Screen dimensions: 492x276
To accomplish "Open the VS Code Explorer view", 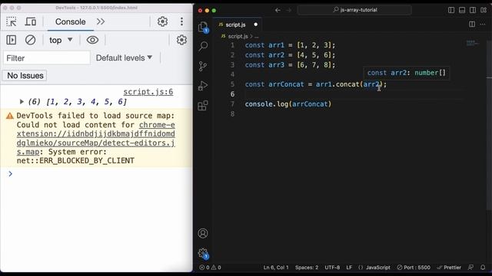I will 203,27.
